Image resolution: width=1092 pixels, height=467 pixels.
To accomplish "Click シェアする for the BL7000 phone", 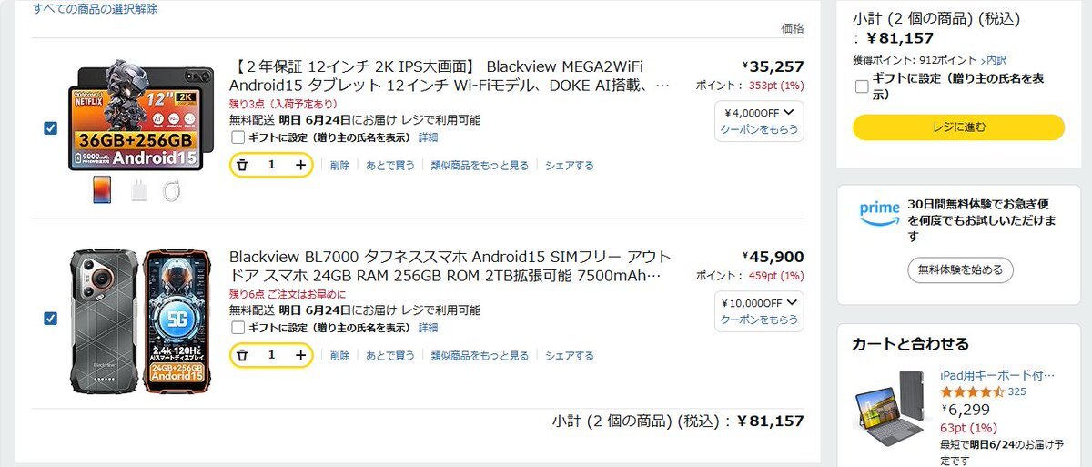I will (570, 356).
